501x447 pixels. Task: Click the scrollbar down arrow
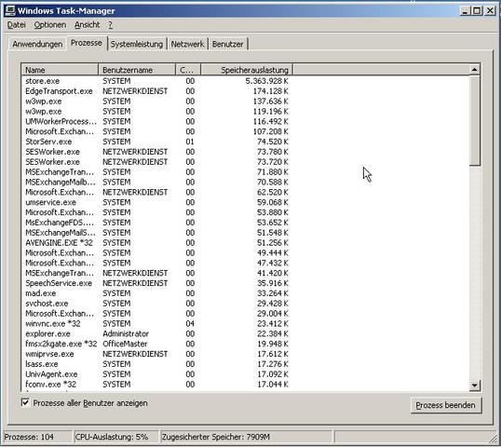click(x=475, y=386)
